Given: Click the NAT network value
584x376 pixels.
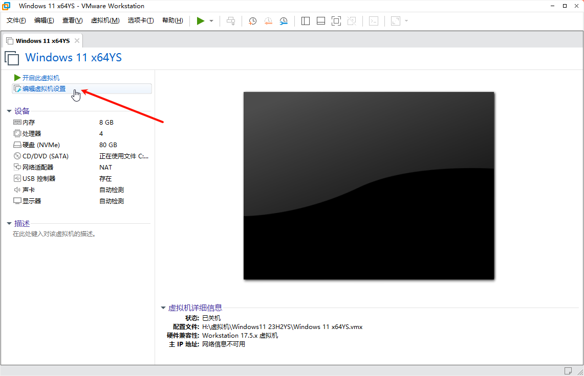Looking at the screenshot, I should (105, 168).
